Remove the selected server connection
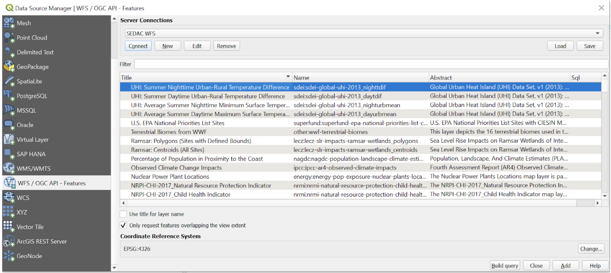This screenshot has width=611, height=273. [226, 46]
